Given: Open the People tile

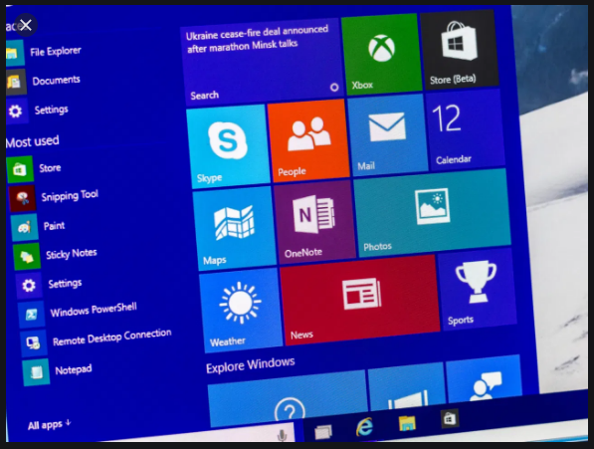Looking at the screenshot, I should (308, 141).
